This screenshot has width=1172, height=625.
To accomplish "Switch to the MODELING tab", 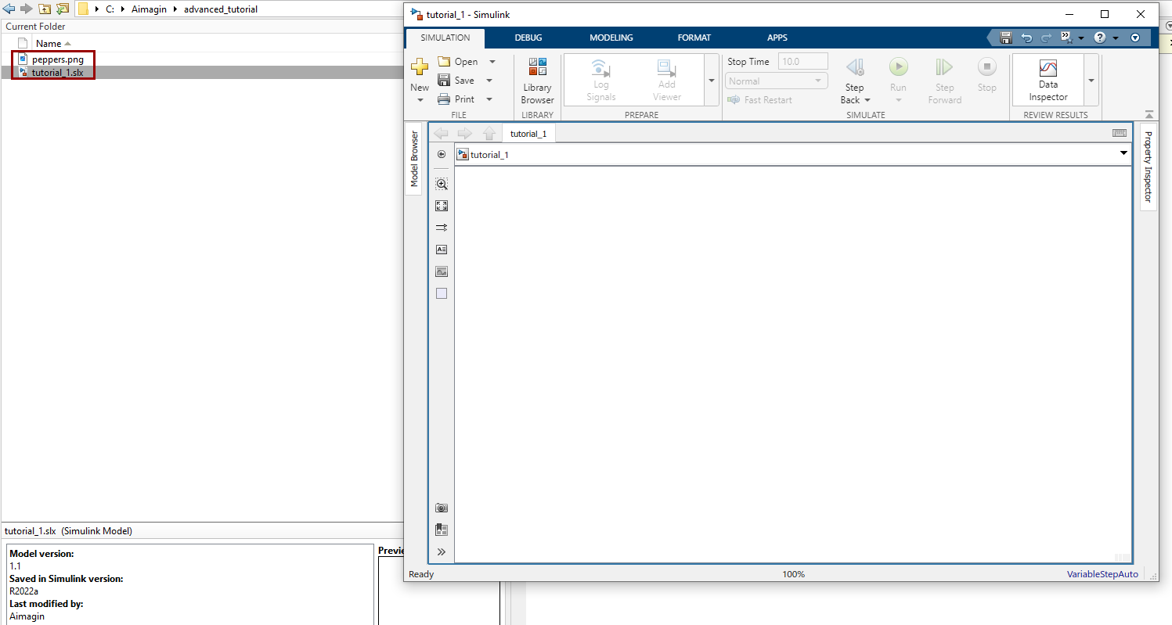I will (x=611, y=38).
